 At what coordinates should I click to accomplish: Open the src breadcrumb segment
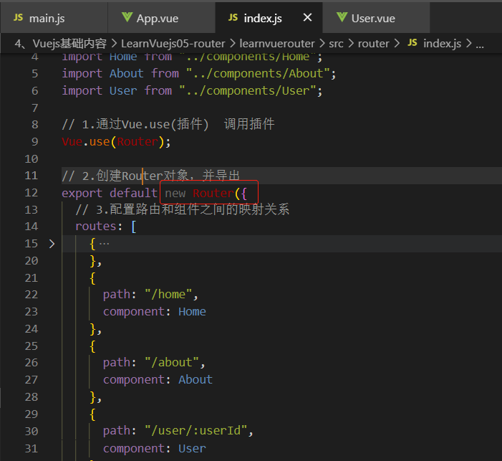tap(336, 43)
